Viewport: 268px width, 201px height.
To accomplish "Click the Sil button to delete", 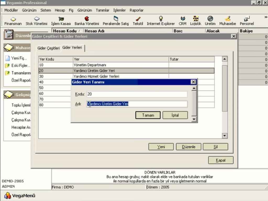I will tap(216, 147).
